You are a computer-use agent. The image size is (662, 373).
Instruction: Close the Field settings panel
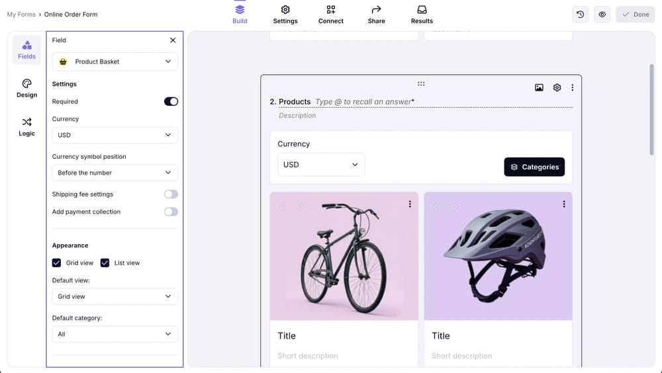click(x=173, y=40)
